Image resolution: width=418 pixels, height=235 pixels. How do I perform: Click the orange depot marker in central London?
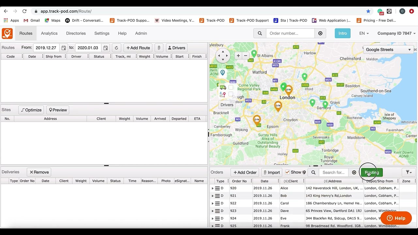[288, 90]
